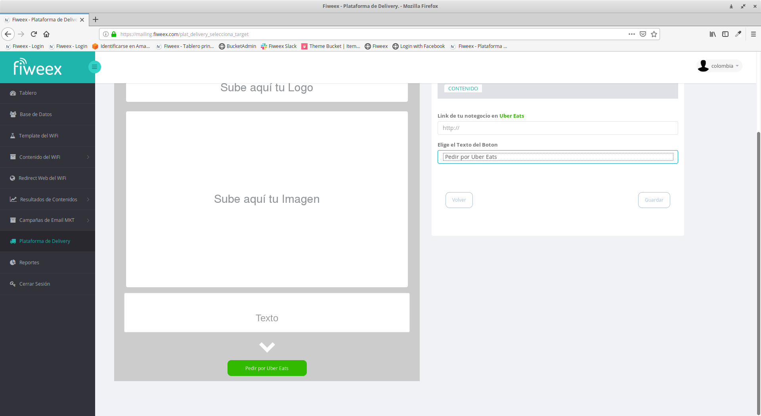Click the Template del WiFi flask icon
Screen dimensions: 761x416
click(13, 136)
